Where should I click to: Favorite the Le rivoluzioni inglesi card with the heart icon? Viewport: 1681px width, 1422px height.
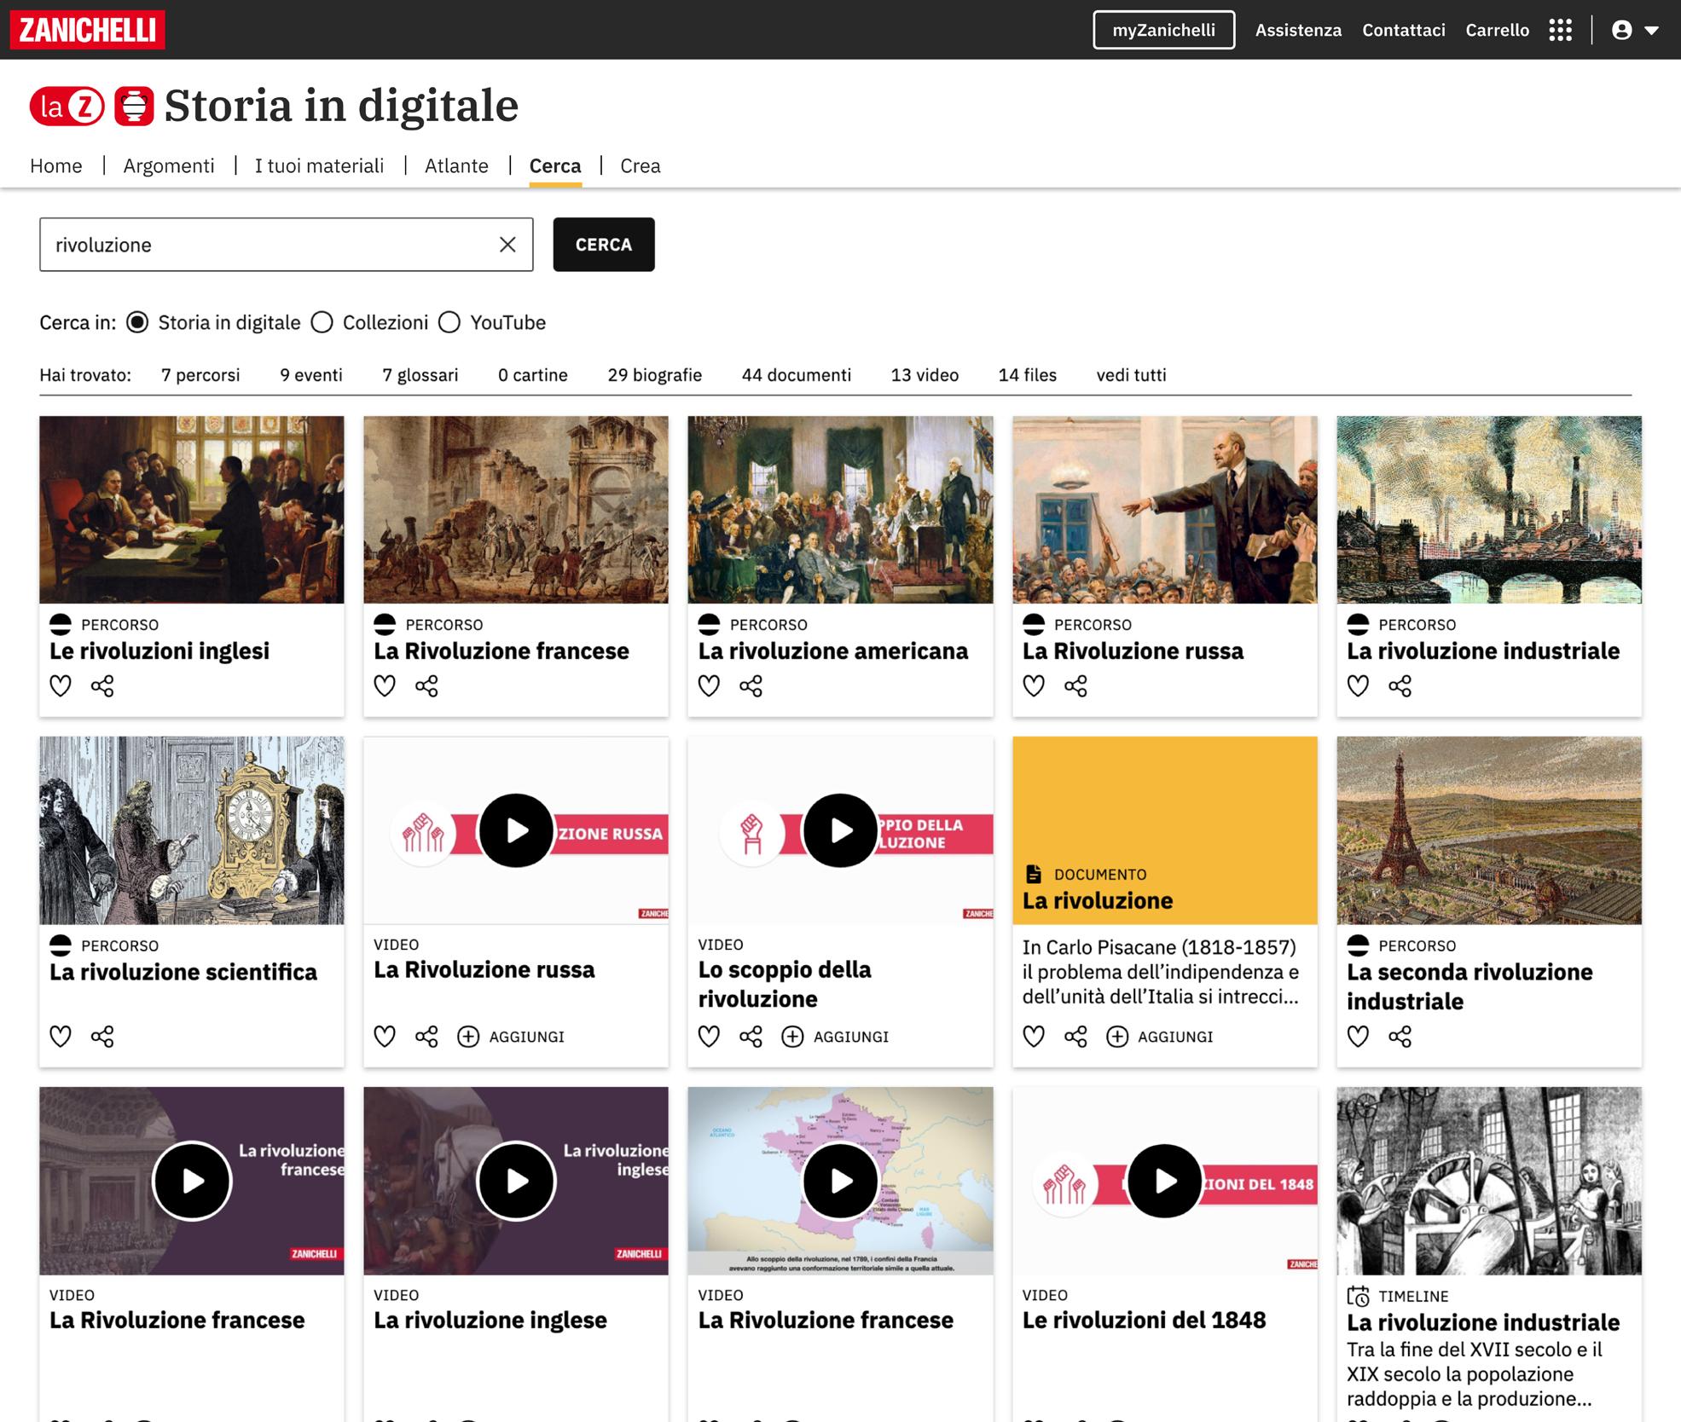[x=60, y=685]
